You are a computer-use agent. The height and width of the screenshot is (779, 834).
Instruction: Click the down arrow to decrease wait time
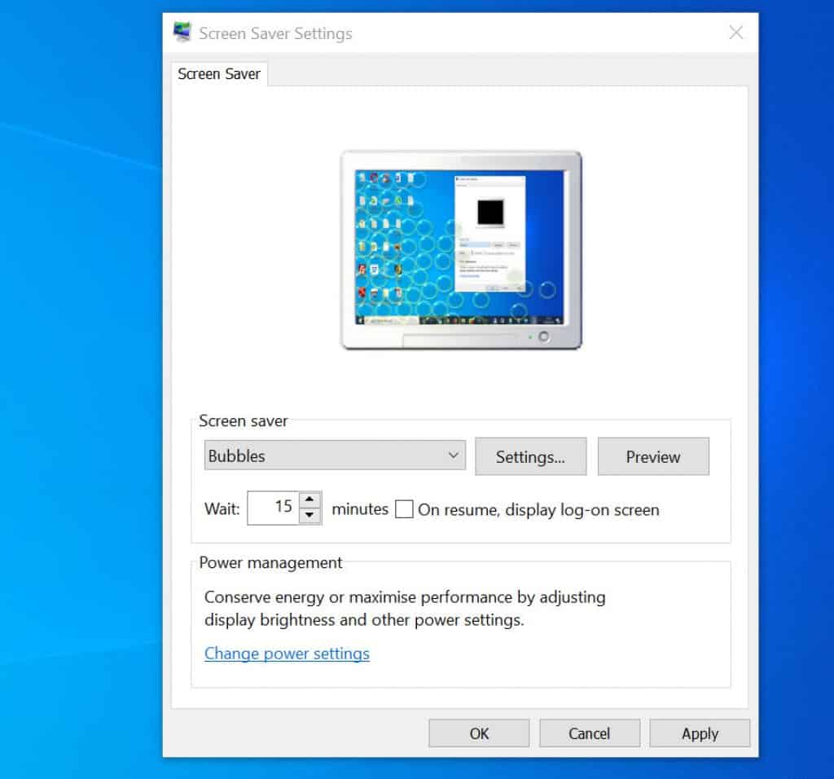(309, 514)
